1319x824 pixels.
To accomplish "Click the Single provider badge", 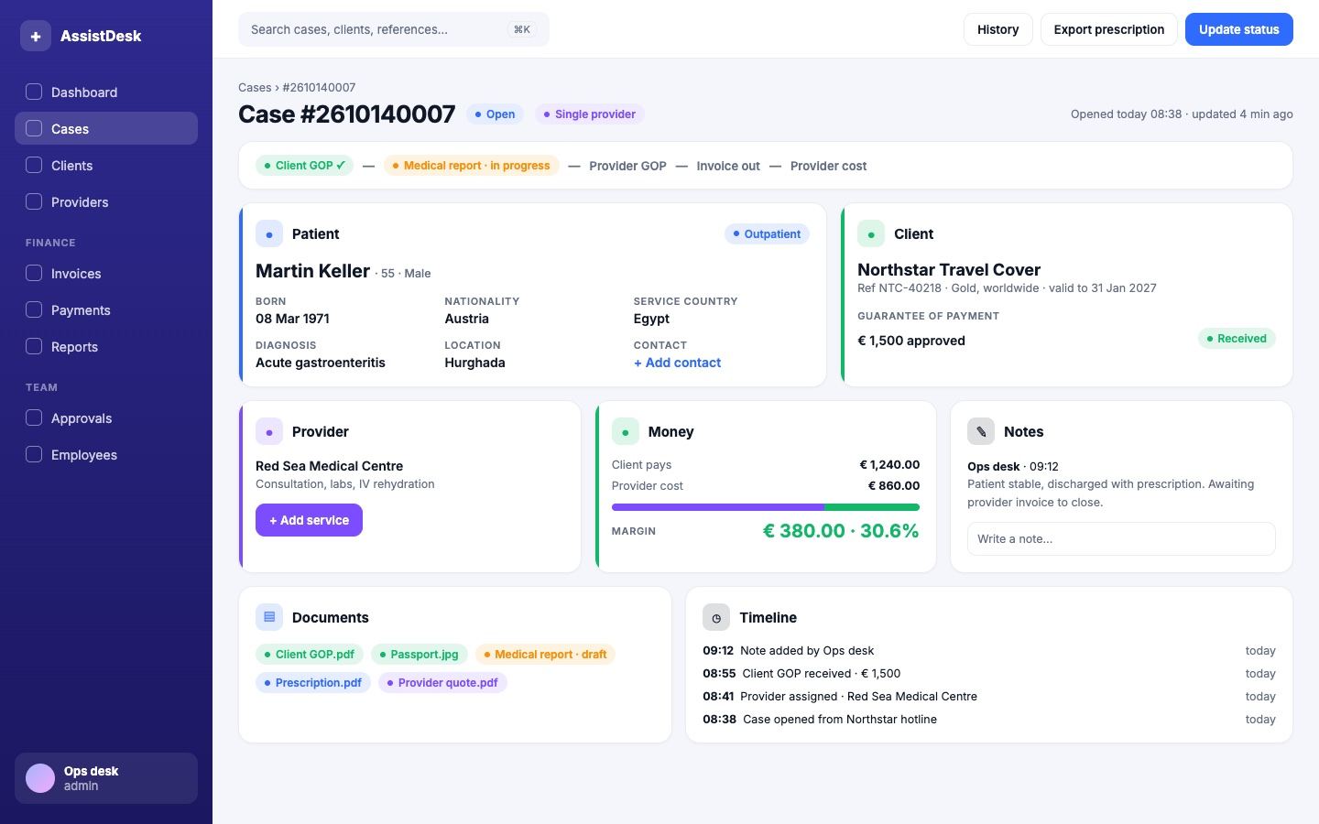I will (590, 114).
